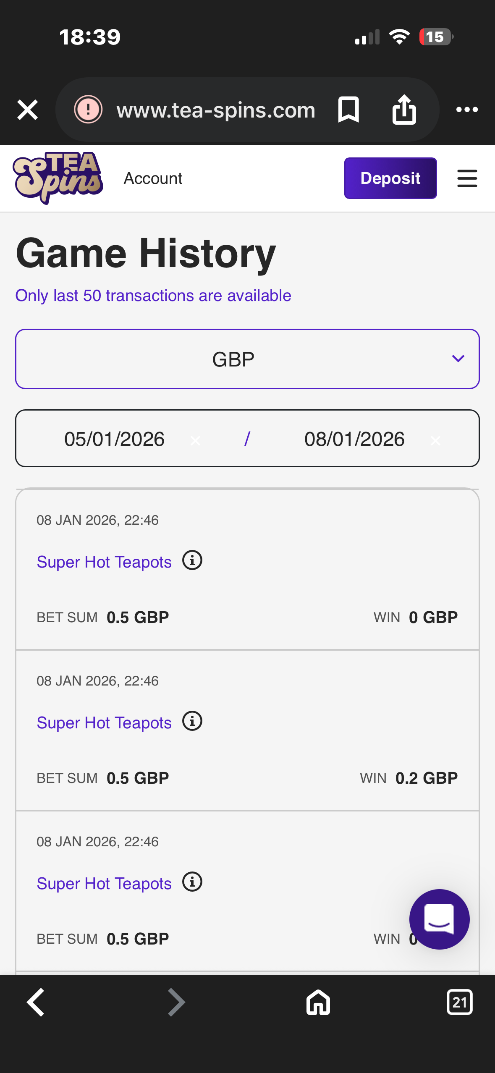The height and width of the screenshot is (1073, 495).
Task: Open Super Hot Teapots link with 0.2 GBP win
Action: (104, 723)
